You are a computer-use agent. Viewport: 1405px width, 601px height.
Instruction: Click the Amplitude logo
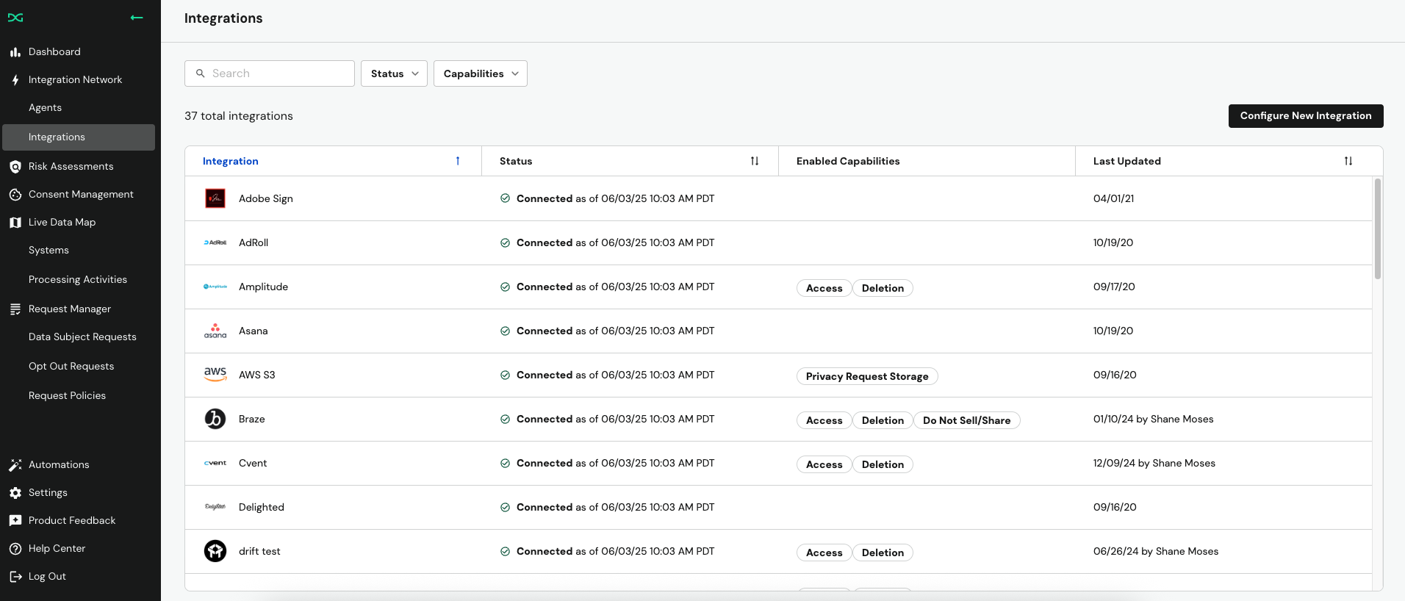215,287
